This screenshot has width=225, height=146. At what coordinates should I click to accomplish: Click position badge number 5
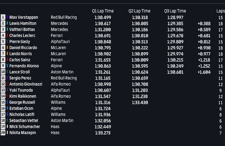tap(3, 41)
